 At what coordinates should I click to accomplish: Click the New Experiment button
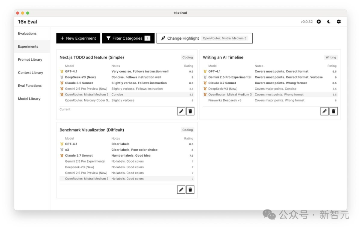(x=78, y=38)
